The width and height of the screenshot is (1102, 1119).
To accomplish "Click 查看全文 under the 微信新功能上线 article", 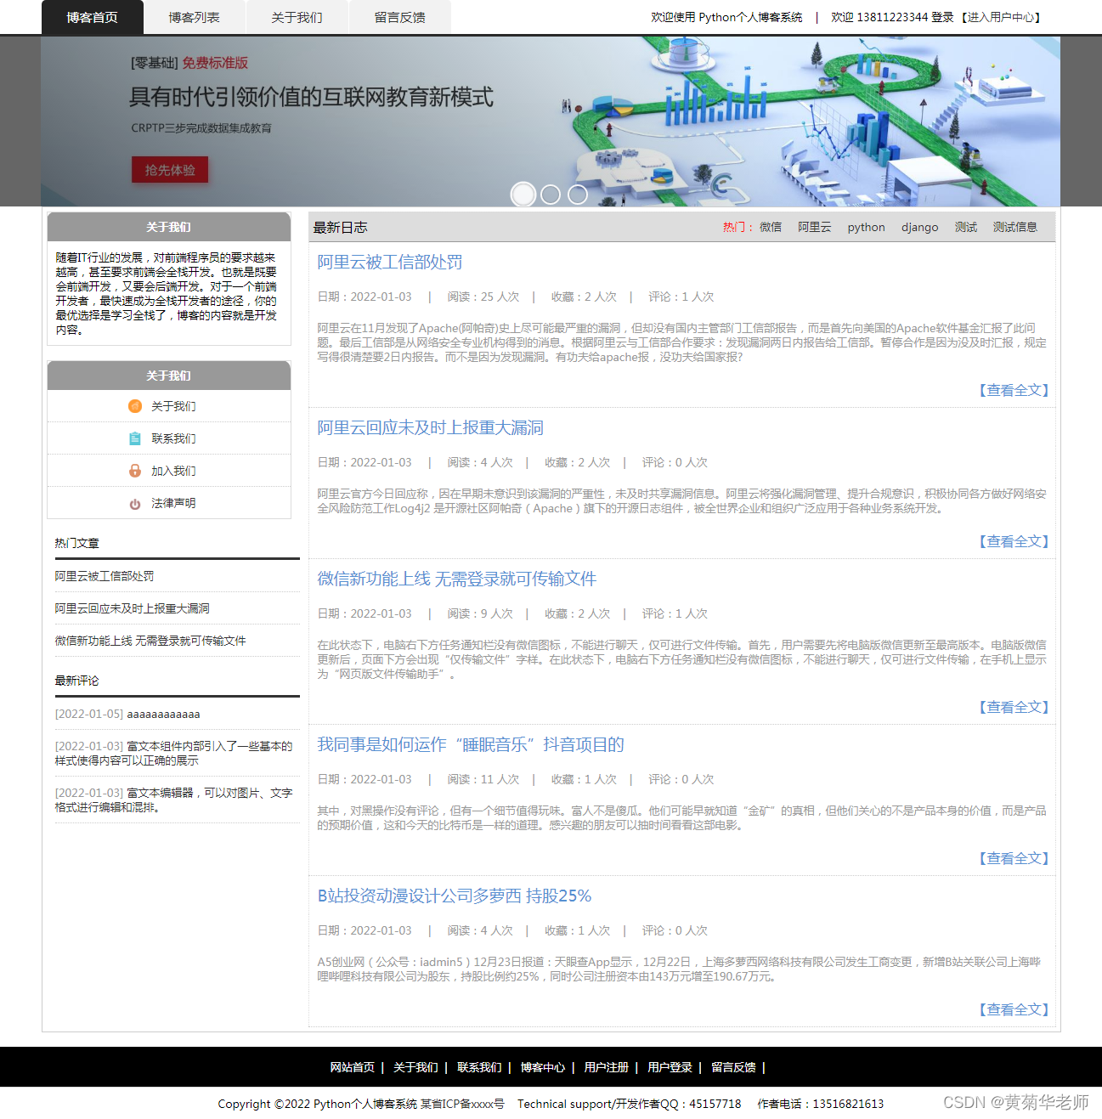I will point(1014,706).
